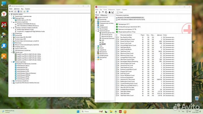Toggle checkbox for Power Cycle Count
This screenshot has height=114, width=203.
point(116,43)
